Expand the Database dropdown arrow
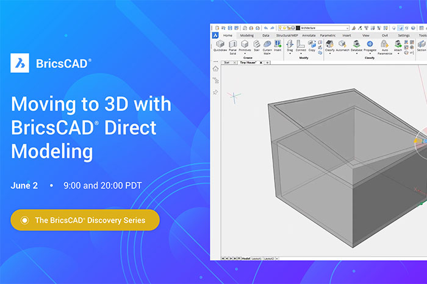The height and width of the screenshot is (284, 427). tap(356, 54)
